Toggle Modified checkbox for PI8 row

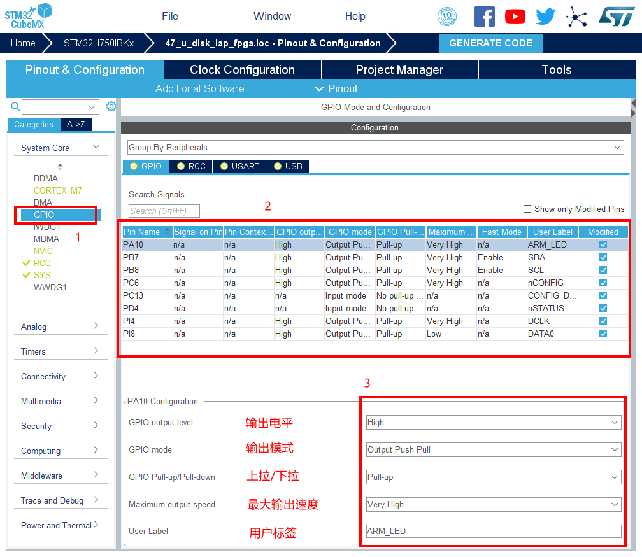[603, 334]
